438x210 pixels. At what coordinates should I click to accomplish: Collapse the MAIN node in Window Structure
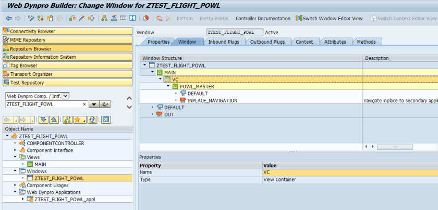point(152,72)
